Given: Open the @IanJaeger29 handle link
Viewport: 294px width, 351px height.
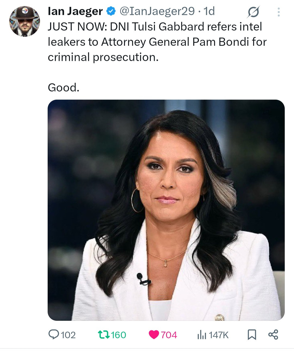Looking at the screenshot, I should pos(157,11).
